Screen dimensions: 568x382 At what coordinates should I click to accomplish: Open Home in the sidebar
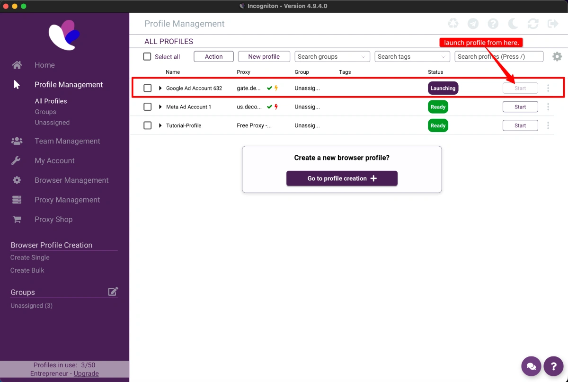pyautogui.click(x=44, y=65)
